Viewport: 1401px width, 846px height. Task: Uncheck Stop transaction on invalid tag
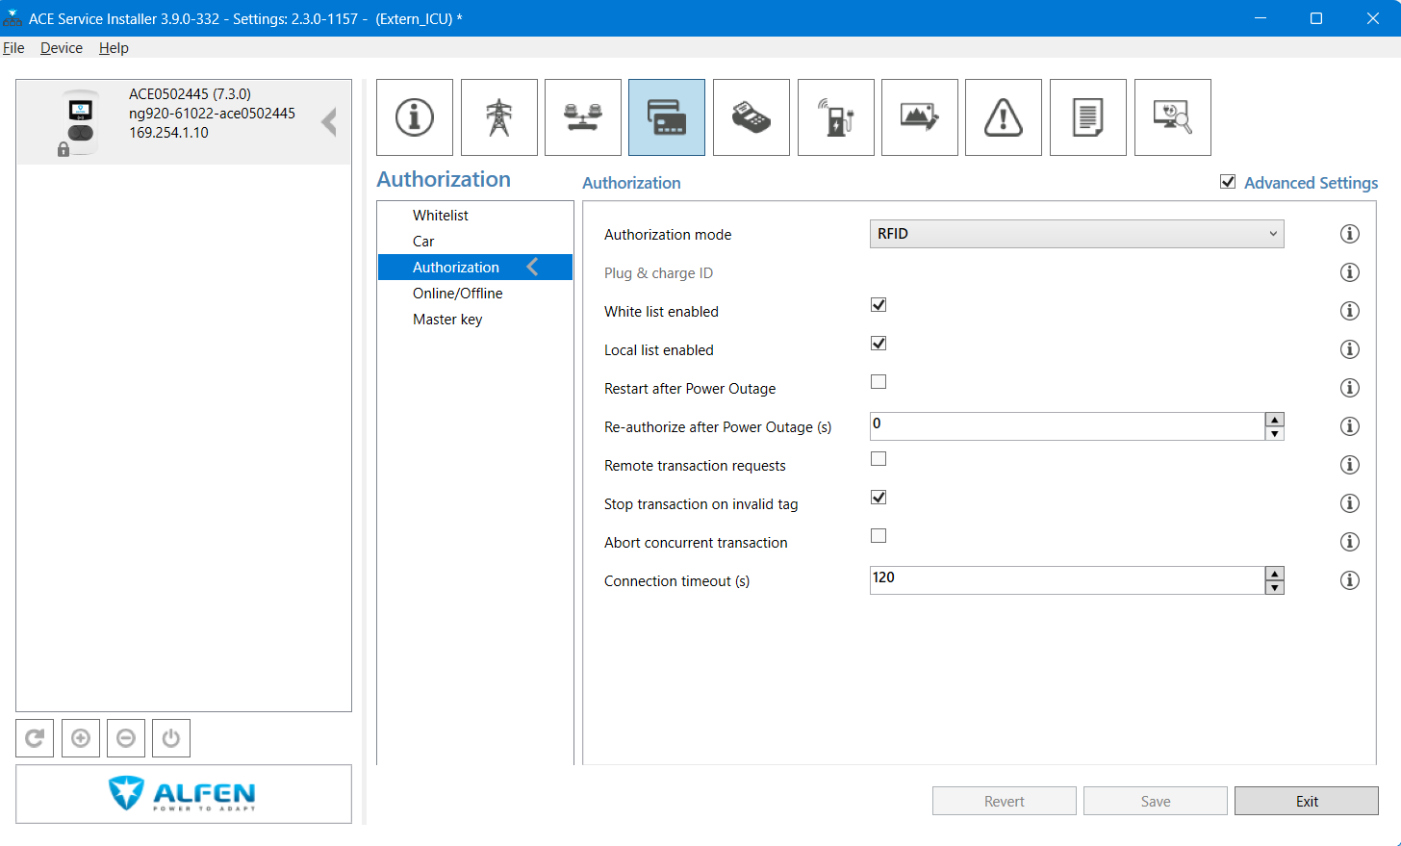tap(879, 498)
